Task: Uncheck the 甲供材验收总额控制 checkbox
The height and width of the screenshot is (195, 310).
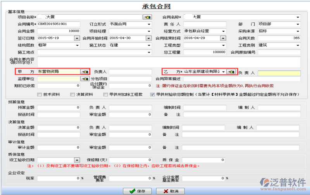Action: click(153, 94)
